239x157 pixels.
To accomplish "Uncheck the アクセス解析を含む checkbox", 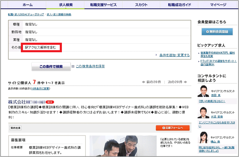I will [27, 47].
